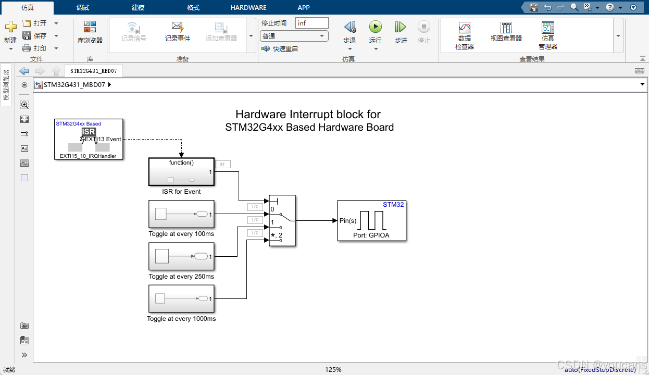
Task: Click the 步退 step back icon
Action: pos(350,27)
